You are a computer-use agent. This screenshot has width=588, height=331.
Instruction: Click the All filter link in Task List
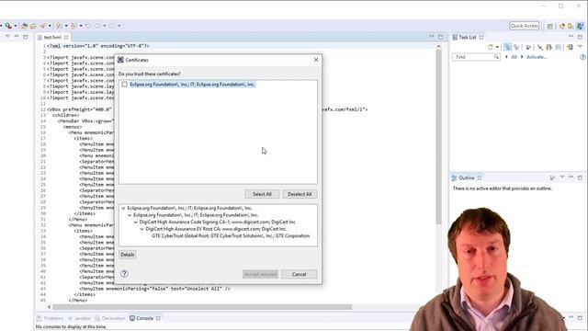pos(514,57)
